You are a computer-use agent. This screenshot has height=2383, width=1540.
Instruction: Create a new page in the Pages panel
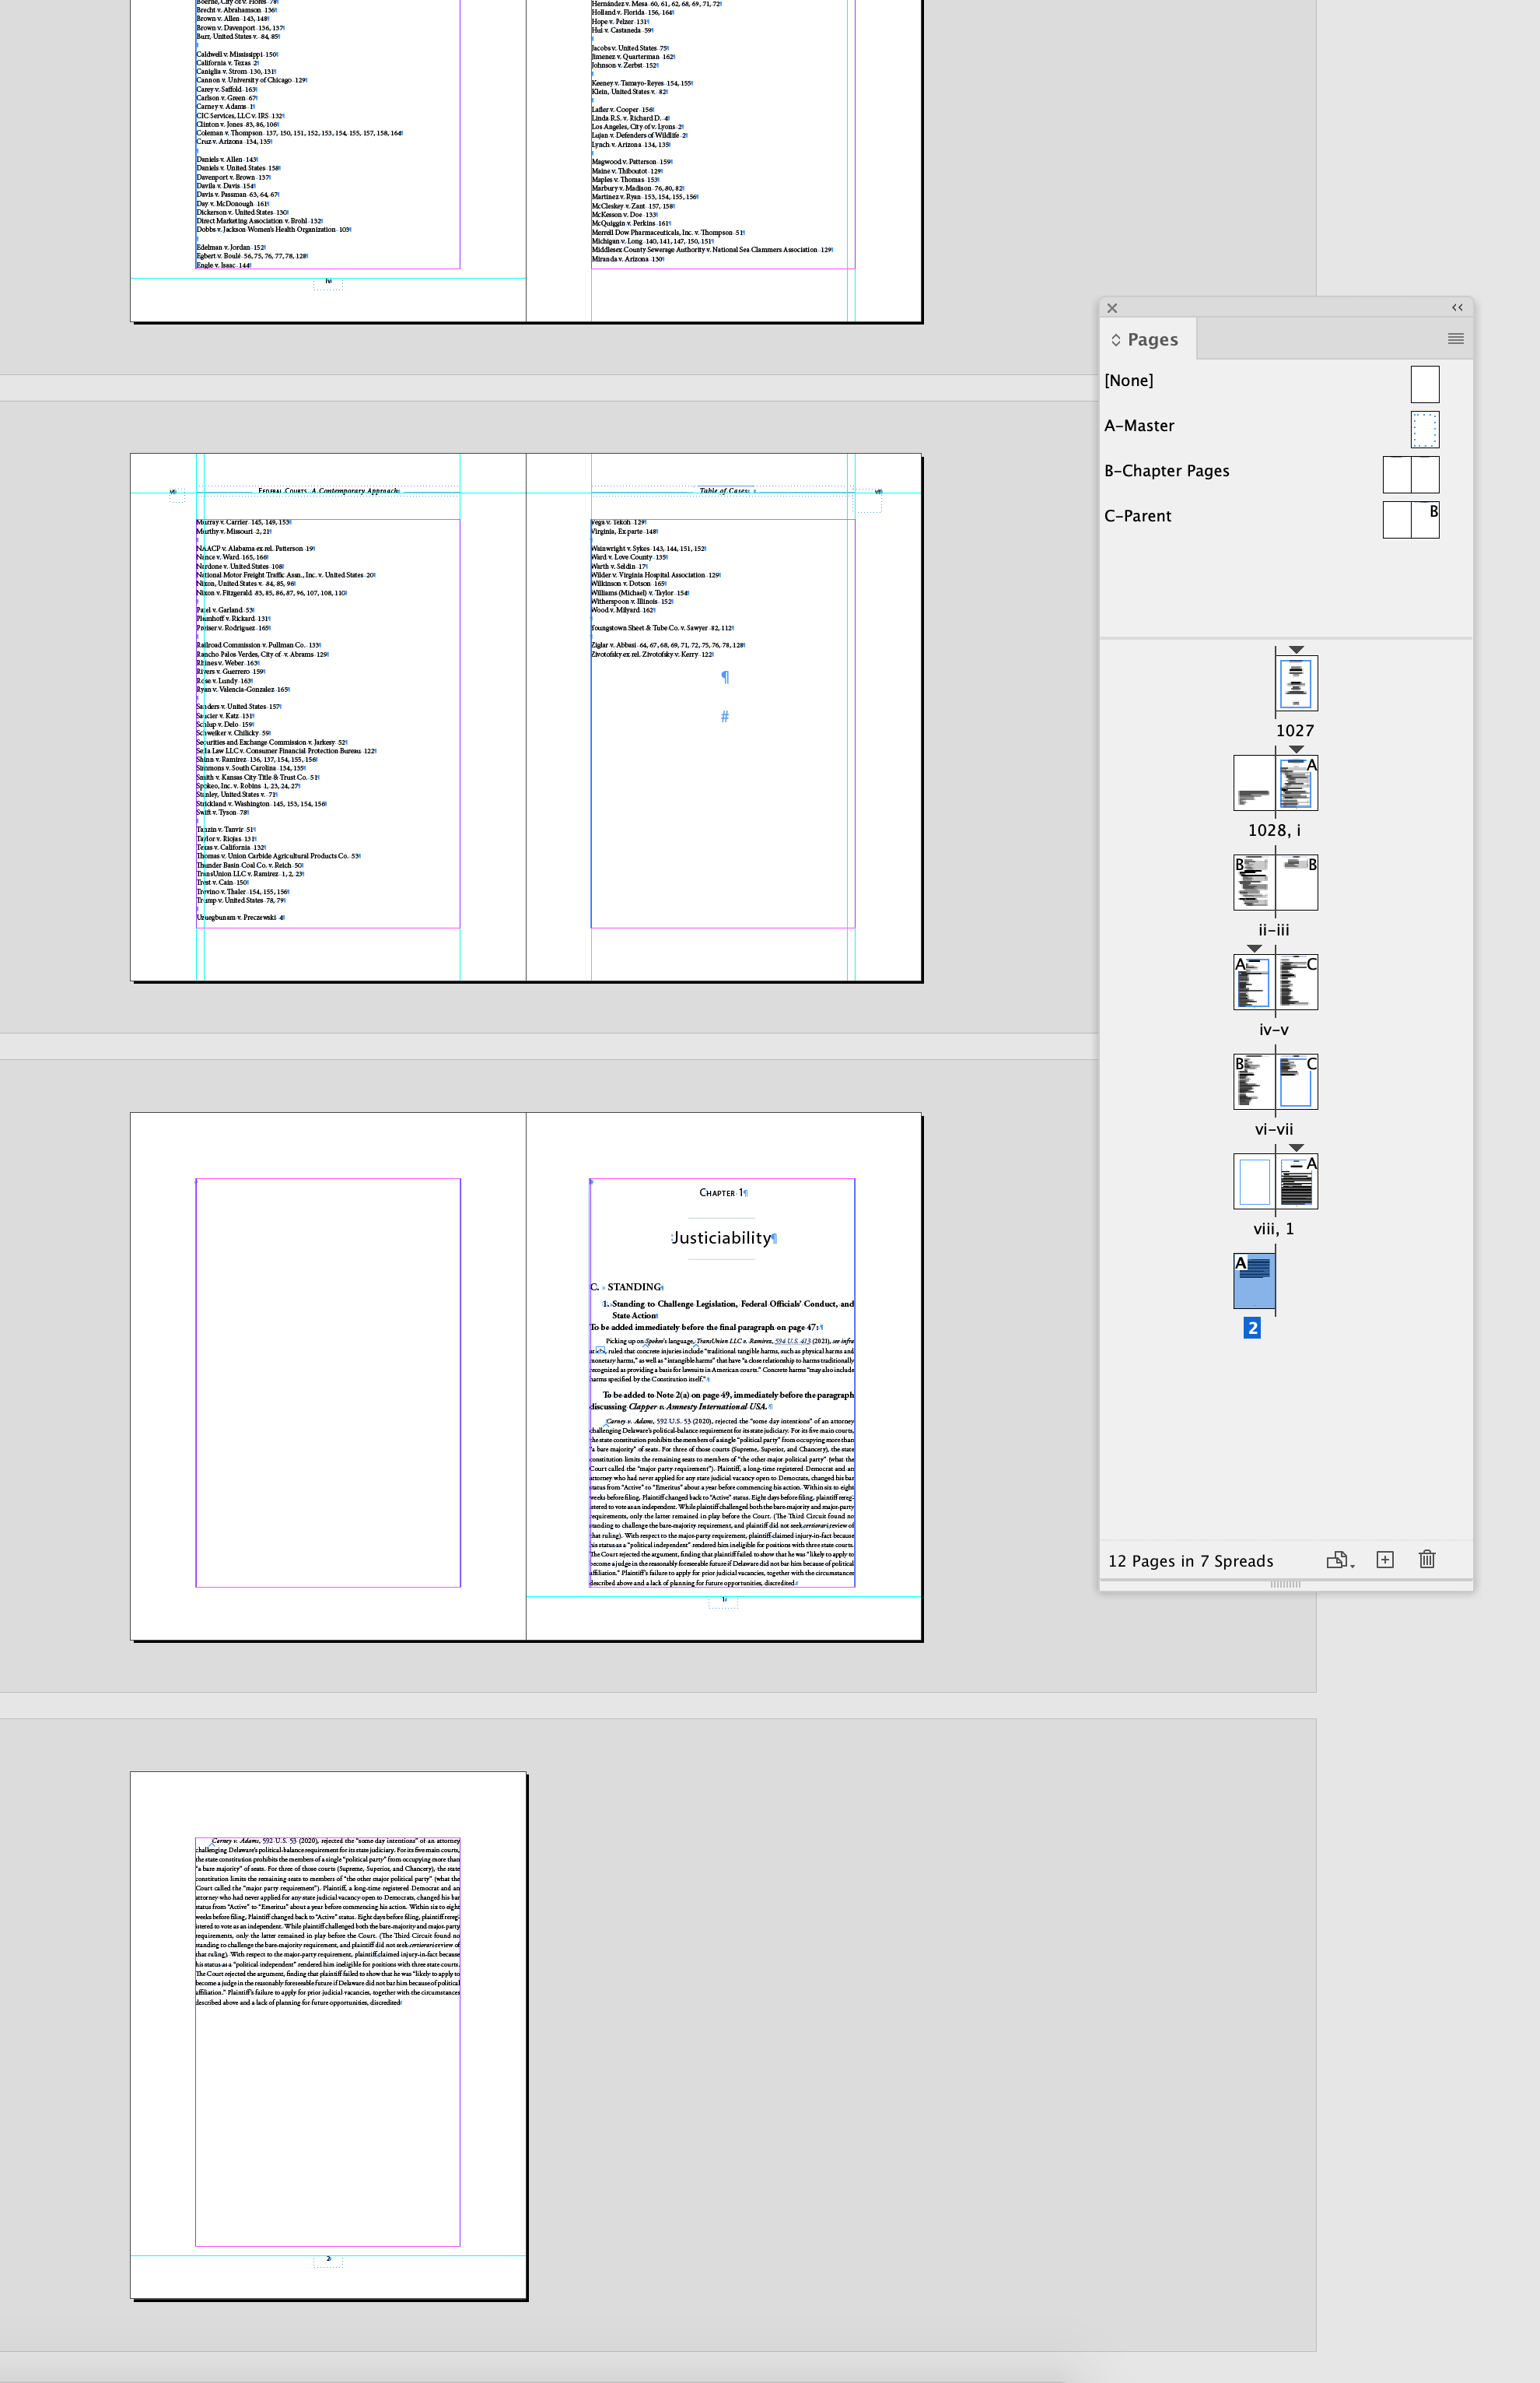1385,1560
